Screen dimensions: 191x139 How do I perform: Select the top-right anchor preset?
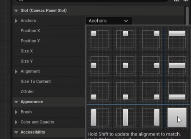[x=151, y=39]
